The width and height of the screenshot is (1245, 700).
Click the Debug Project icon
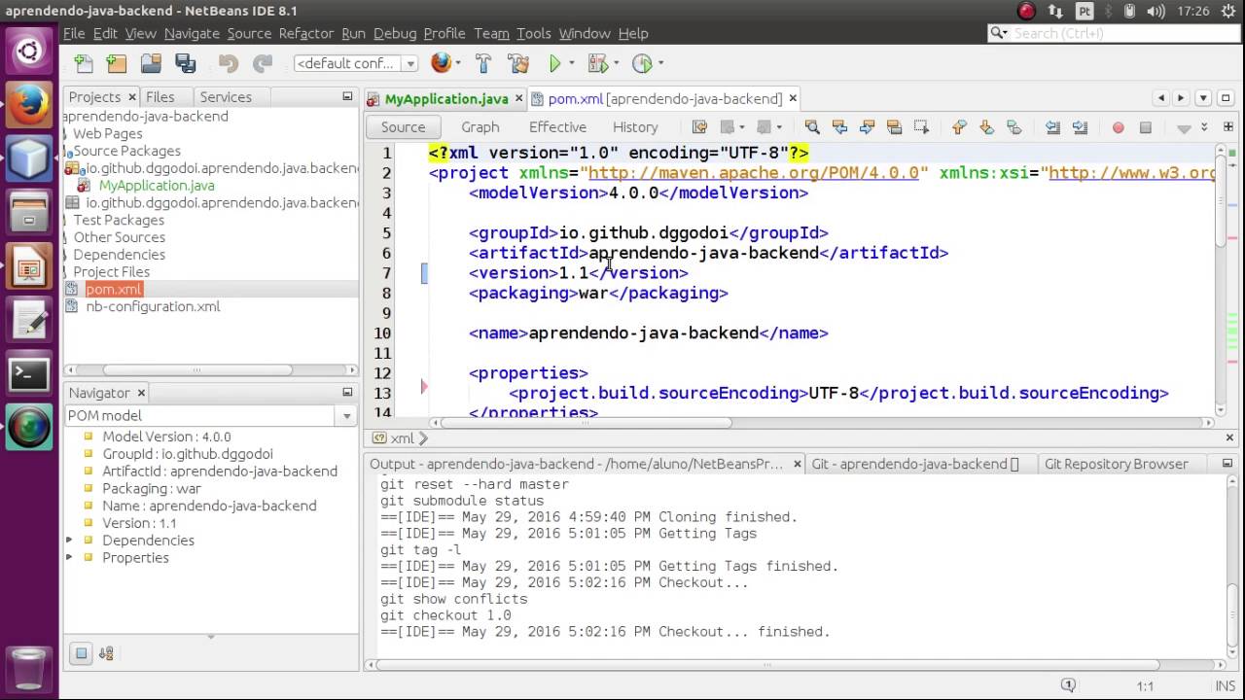click(x=597, y=63)
